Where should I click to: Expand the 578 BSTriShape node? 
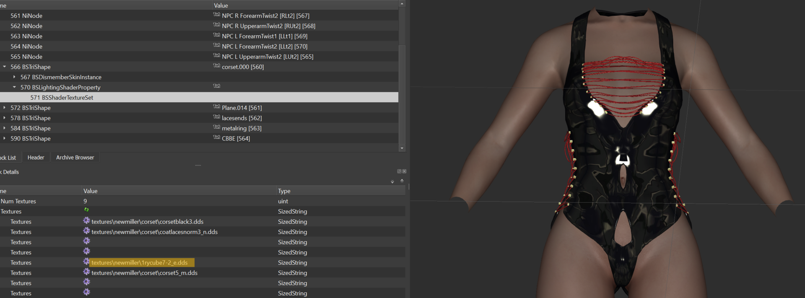pos(5,118)
